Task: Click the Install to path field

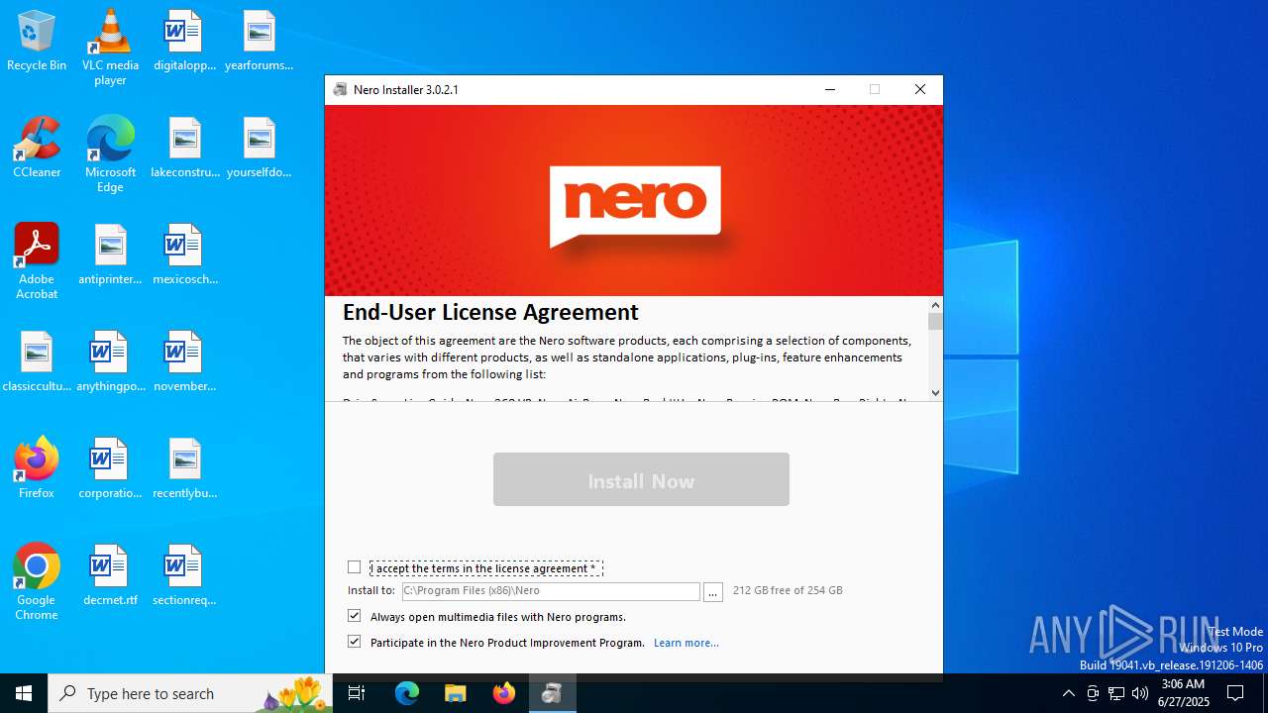Action: 550,591
